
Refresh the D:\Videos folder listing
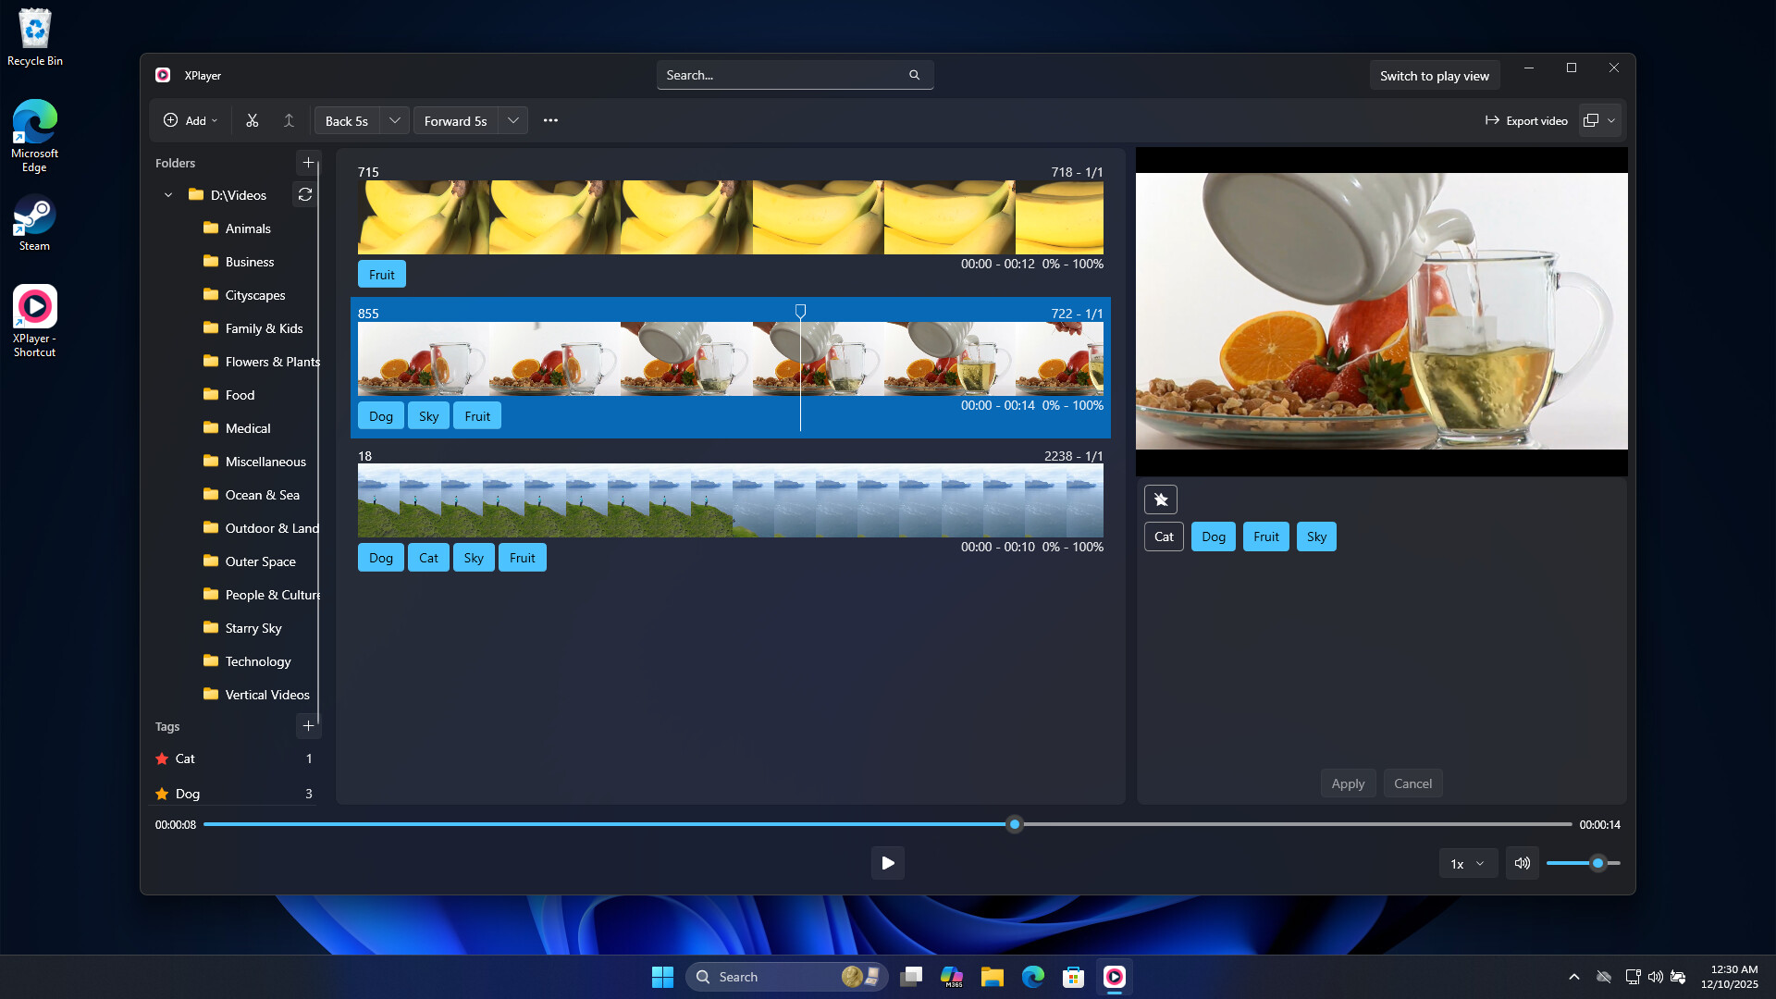pos(304,194)
